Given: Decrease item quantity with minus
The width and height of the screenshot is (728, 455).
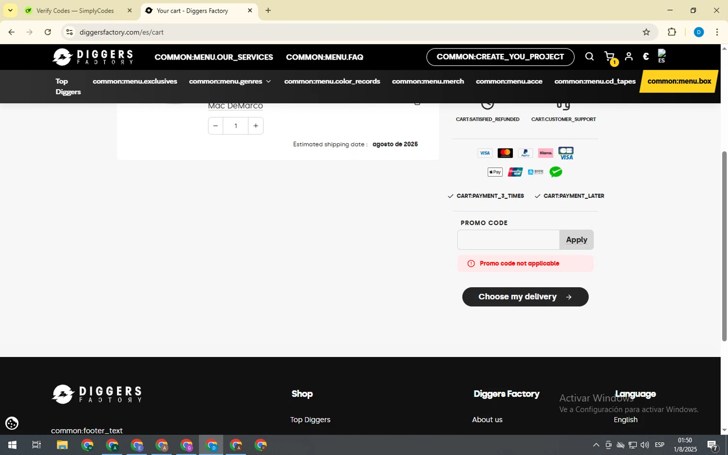Looking at the screenshot, I should 215,126.
